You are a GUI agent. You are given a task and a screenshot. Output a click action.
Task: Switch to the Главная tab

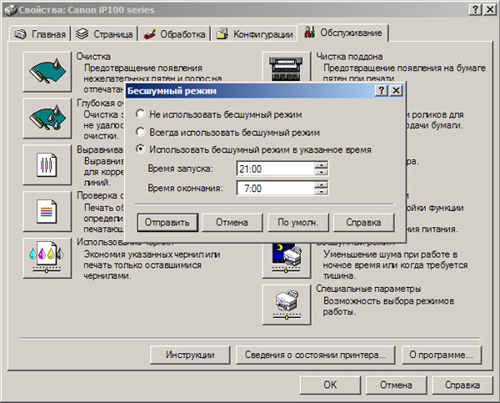click(x=40, y=33)
